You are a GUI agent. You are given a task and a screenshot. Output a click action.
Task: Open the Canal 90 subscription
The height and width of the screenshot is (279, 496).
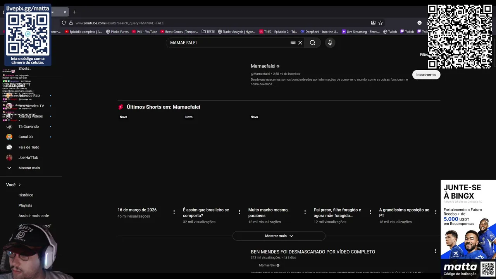pyautogui.click(x=26, y=137)
